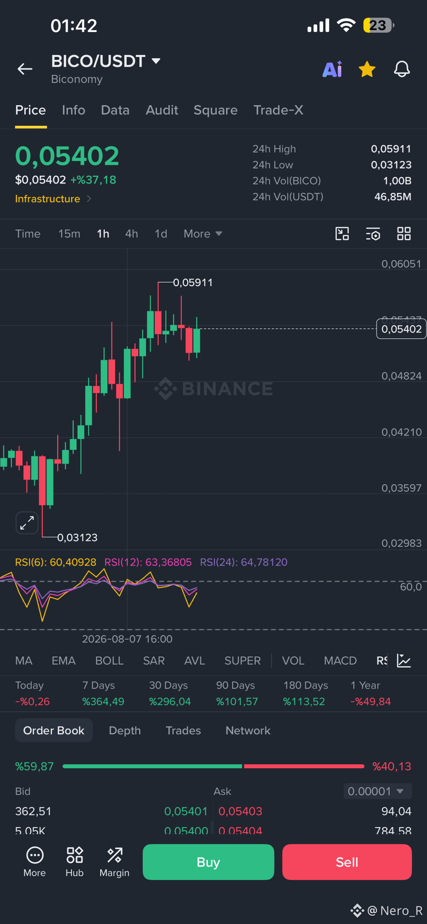Tap the 30 Days performance %296,04
This screenshot has width=427, height=924.
coord(170,701)
